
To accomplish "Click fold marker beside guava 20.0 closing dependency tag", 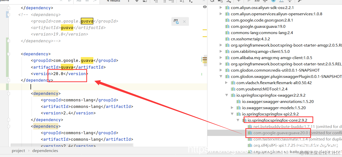I will pyautogui.click(x=9, y=80).
